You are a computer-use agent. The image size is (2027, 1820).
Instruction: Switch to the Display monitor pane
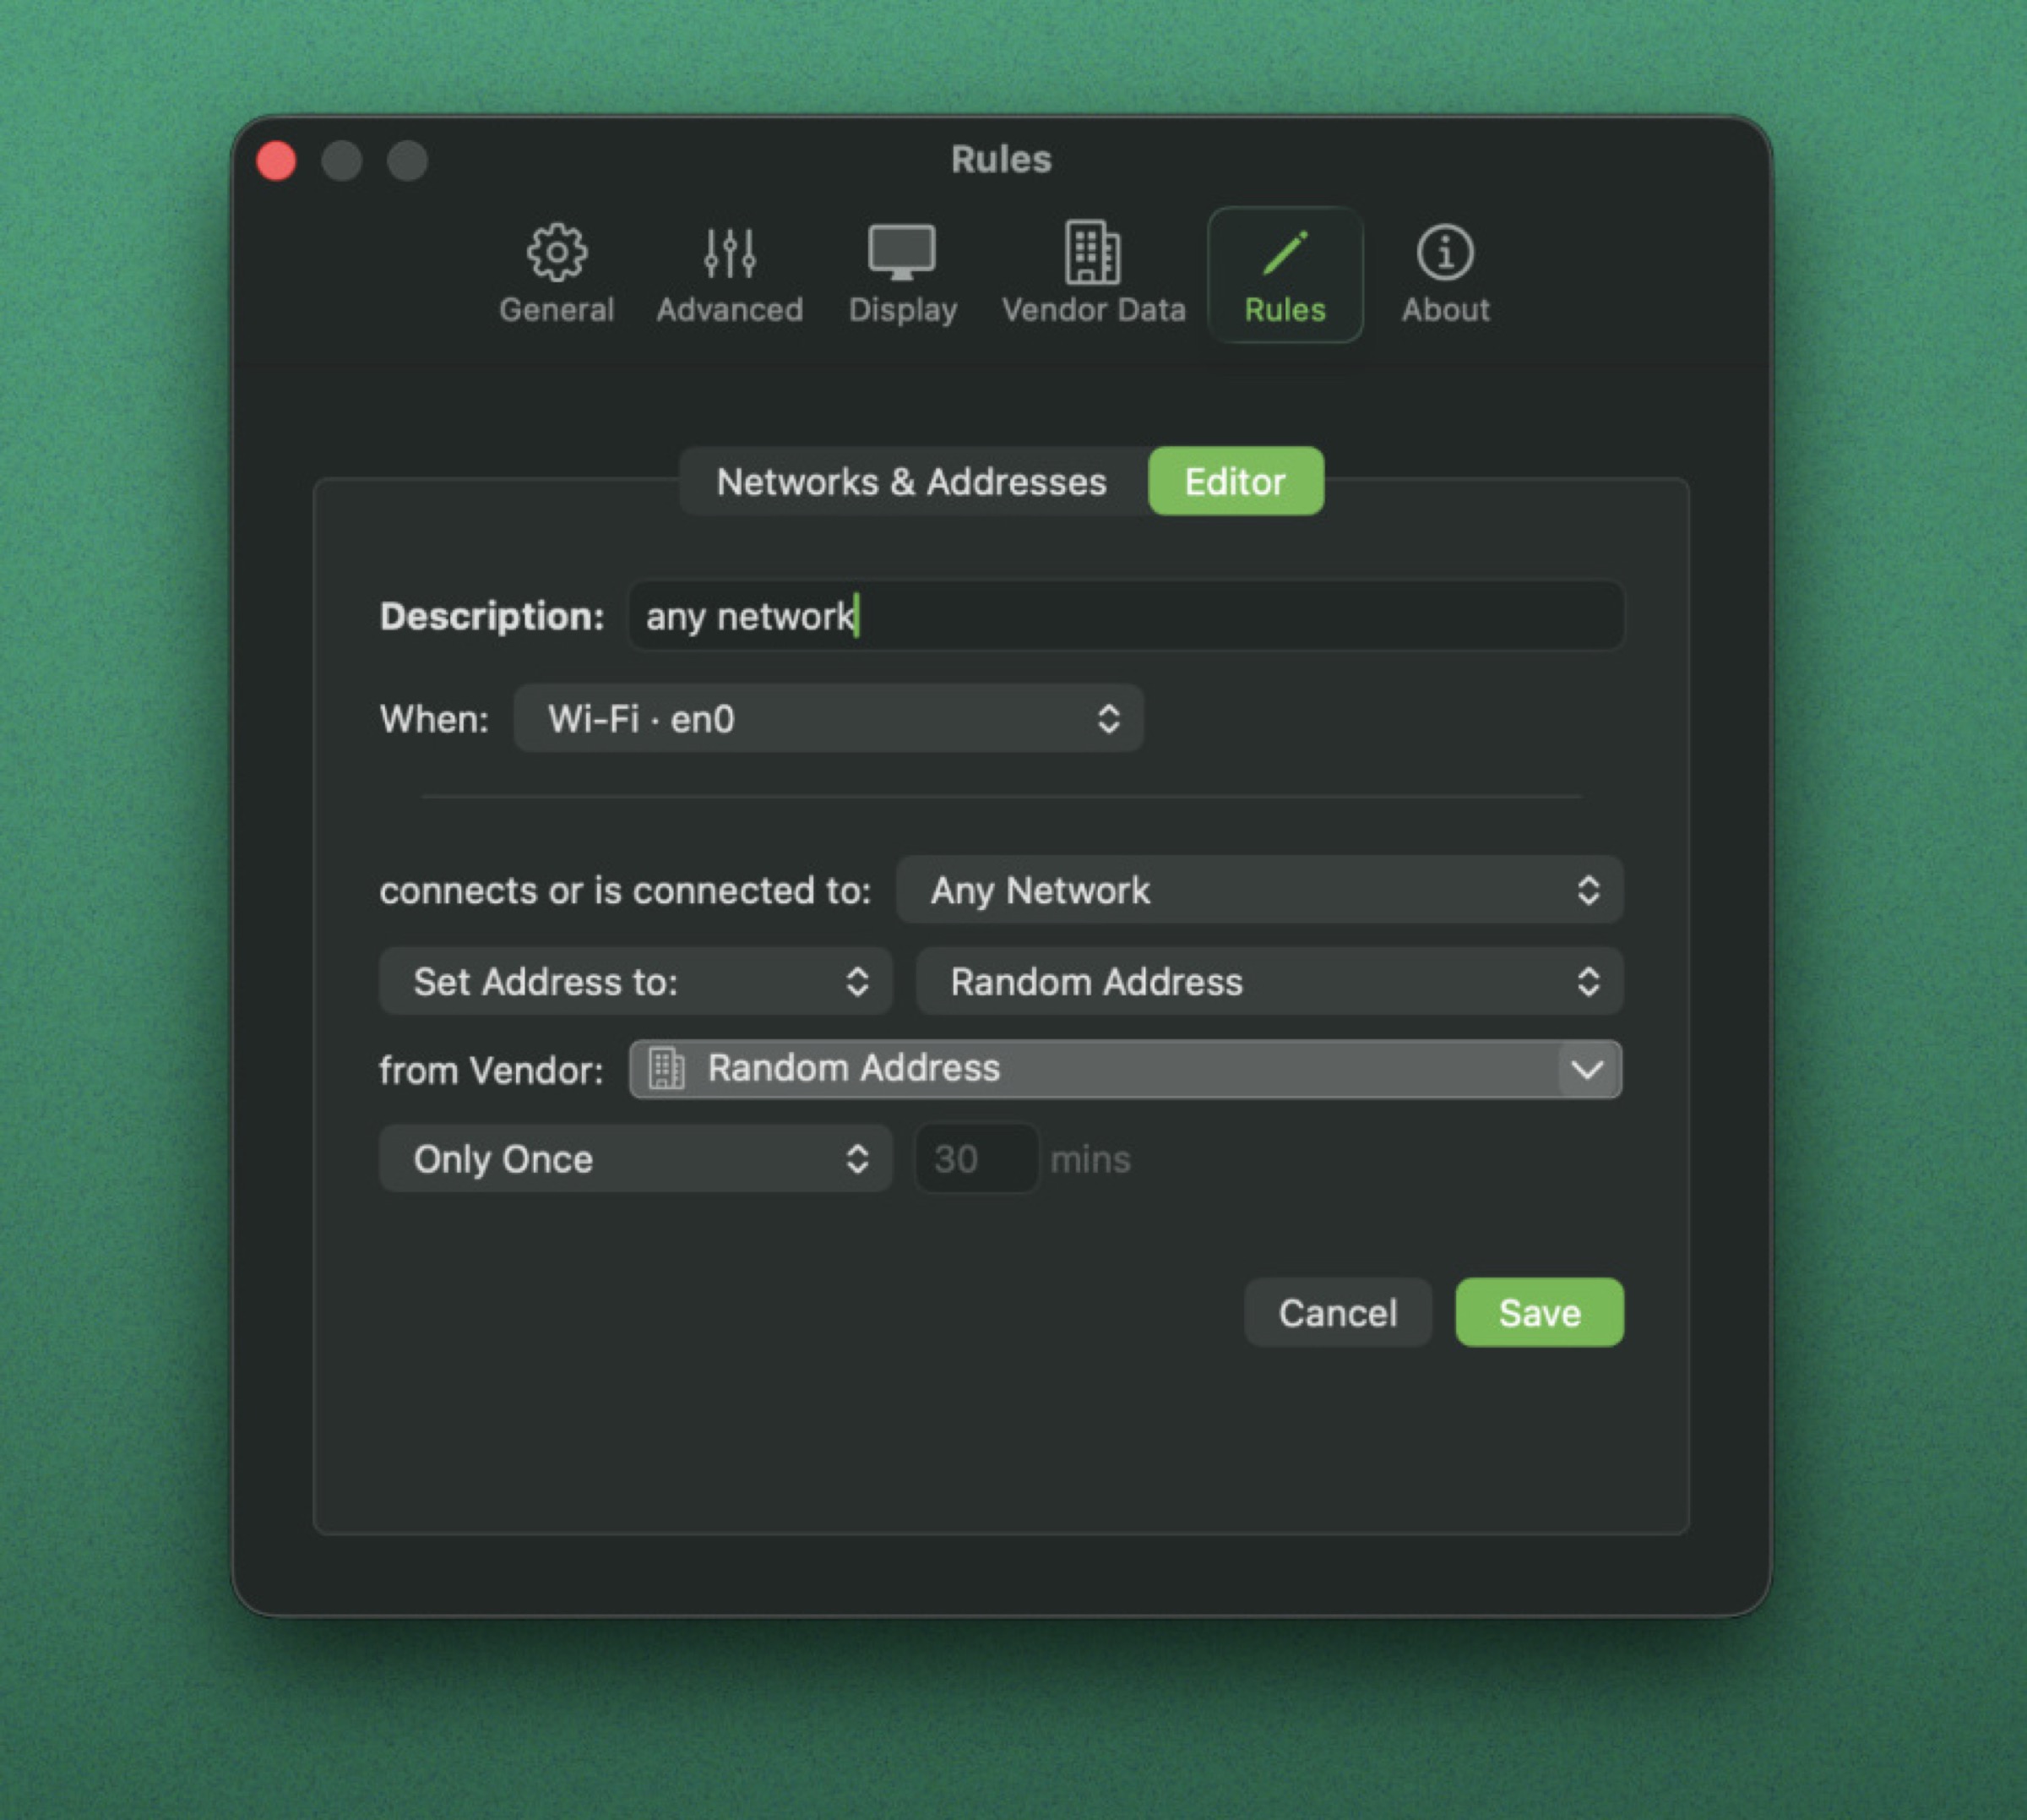tap(903, 274)
